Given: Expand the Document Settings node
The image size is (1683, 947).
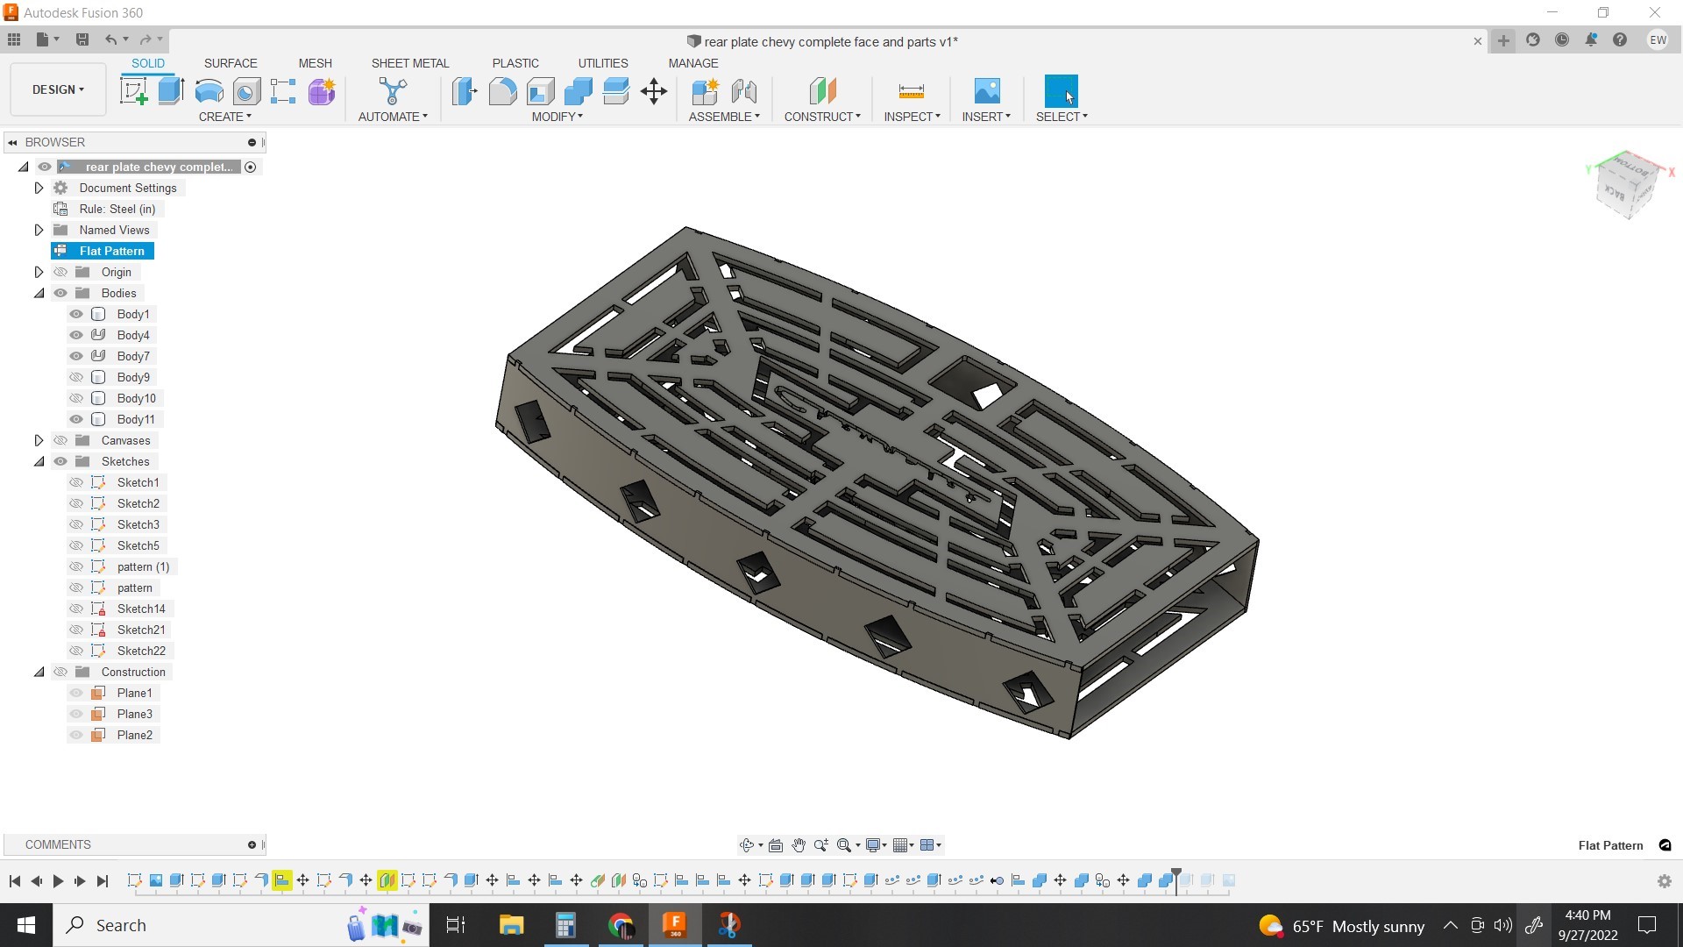Looking at the screenshot, I should click(x=39, y=187).
